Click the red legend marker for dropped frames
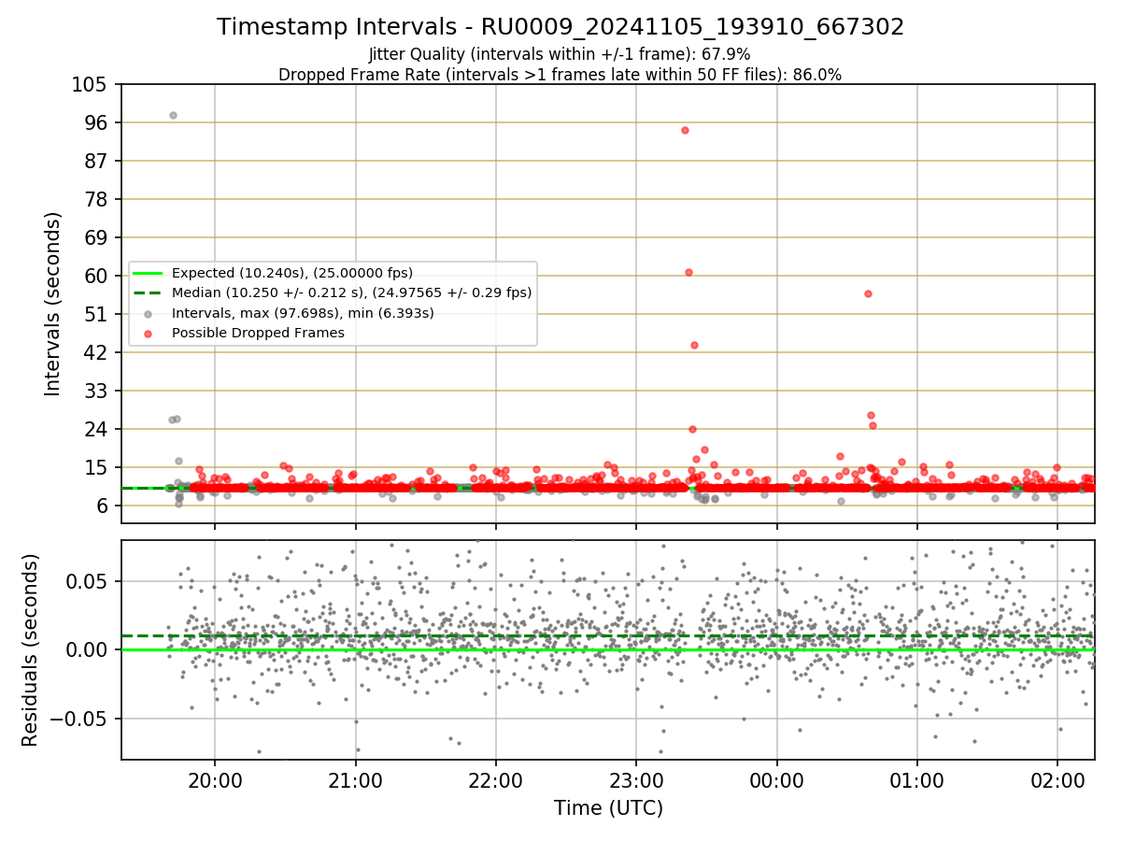Viewport: 1121px width, 841px height. pos(149,334)
